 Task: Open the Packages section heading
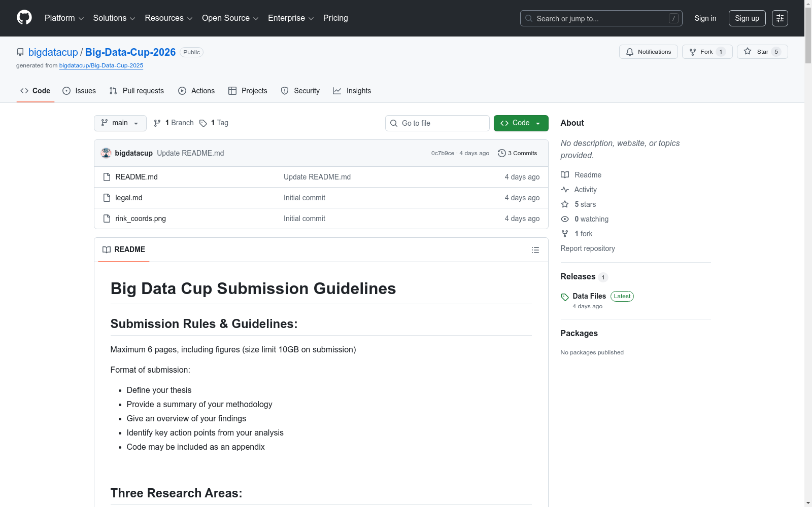pos(579,333)
